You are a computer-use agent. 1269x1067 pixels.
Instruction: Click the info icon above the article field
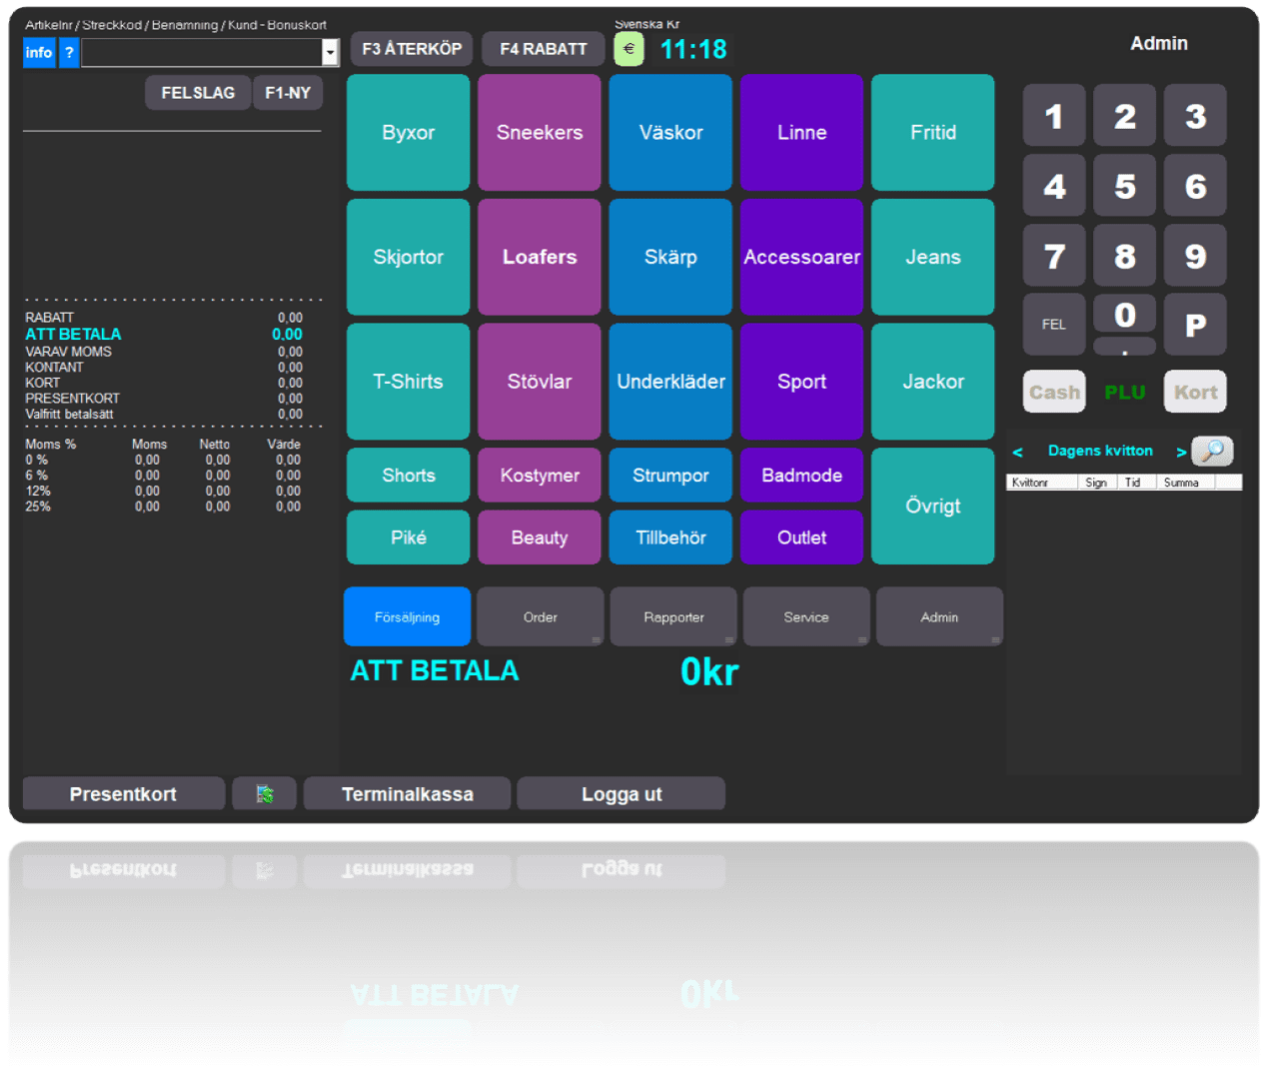tap(38, 52)
